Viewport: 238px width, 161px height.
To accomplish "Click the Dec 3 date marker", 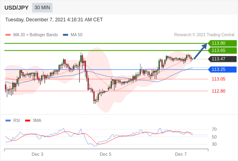I will [x=38, y=154].
